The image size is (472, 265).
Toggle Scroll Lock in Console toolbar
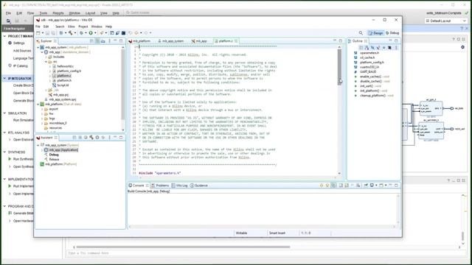click(x=347, y=185)
